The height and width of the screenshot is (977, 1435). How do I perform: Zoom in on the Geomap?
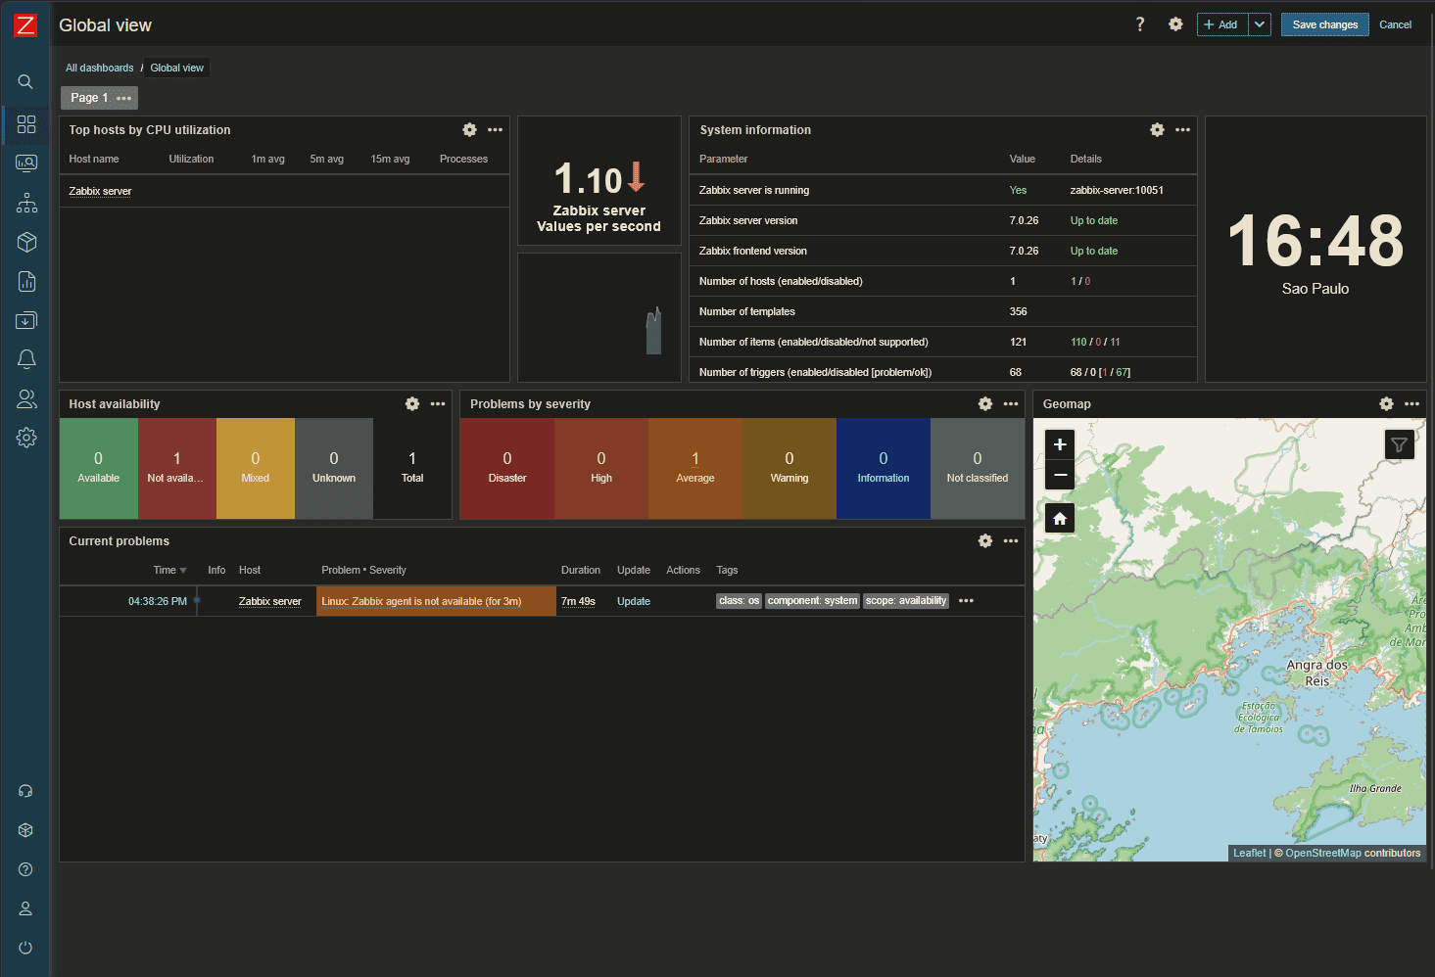click(1060, 444)
